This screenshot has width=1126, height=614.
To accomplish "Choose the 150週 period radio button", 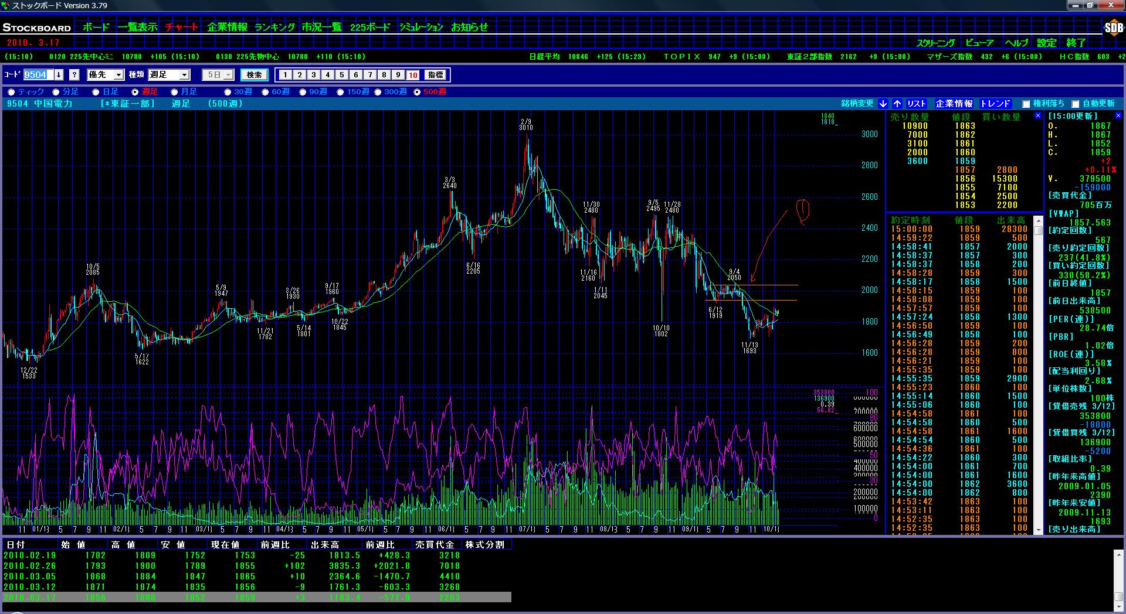I will (340, 92).
